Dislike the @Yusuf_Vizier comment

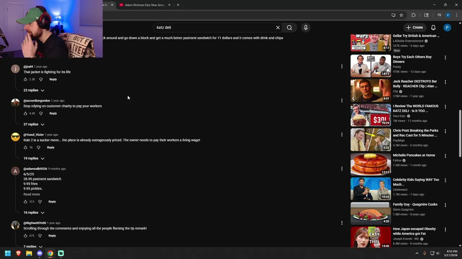tap(39, 147)
